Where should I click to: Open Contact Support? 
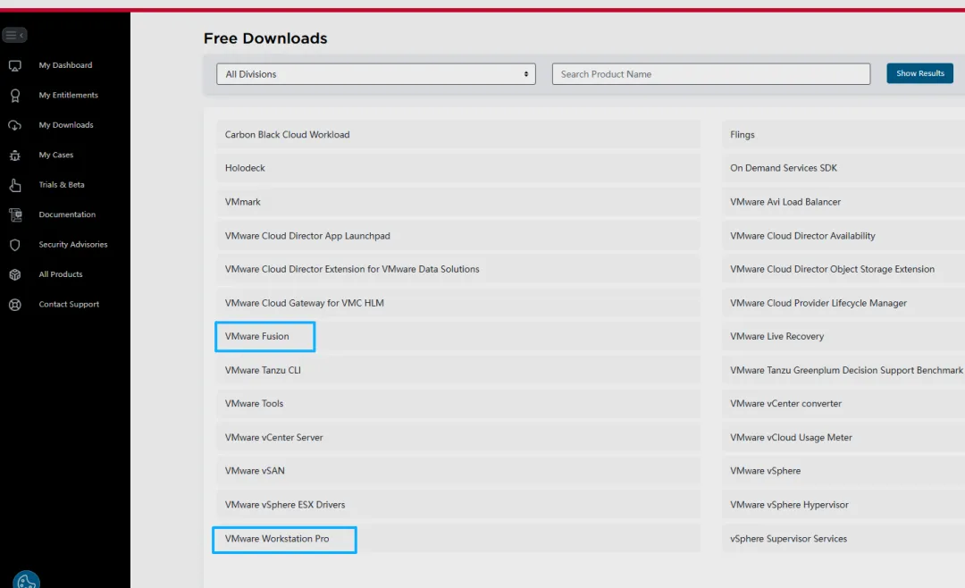tap(69, 304)
